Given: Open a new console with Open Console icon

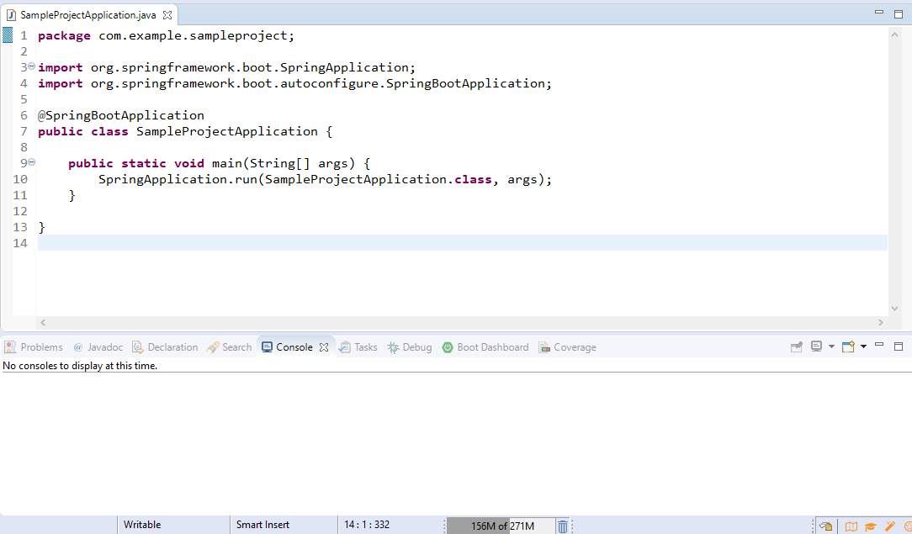Looking at the screenshot, I should point(848,346).
